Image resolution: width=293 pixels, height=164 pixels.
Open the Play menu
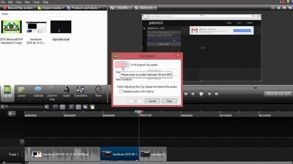pyautogui.click(x=27, y=2)
